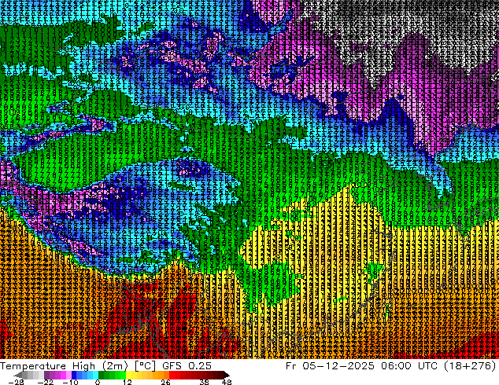Click the '06:00 UTC' time text
The width and height of the screenshot is (499, 385).
point(411,366)
